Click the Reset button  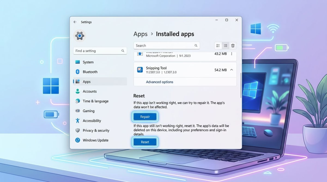pos(145,142)
